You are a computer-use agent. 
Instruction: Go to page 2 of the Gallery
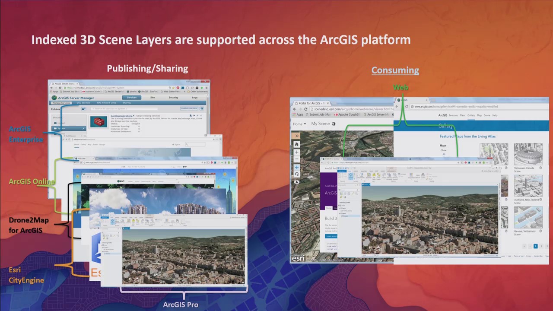tap(541, 246)
